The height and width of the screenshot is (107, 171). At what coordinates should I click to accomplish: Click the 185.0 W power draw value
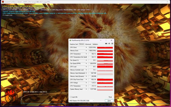[92, 80]
